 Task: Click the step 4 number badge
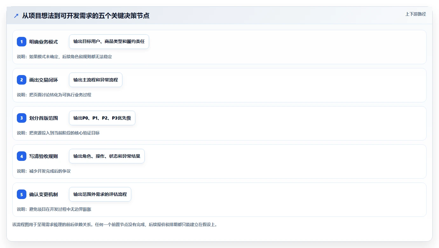pyautogui.click(x=22, y=156)
